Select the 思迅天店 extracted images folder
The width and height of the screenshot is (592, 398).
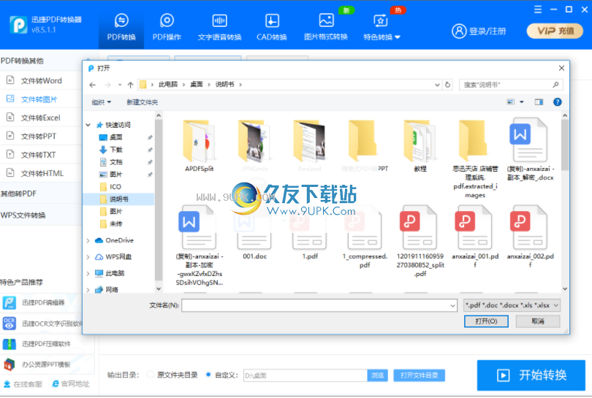475,158
